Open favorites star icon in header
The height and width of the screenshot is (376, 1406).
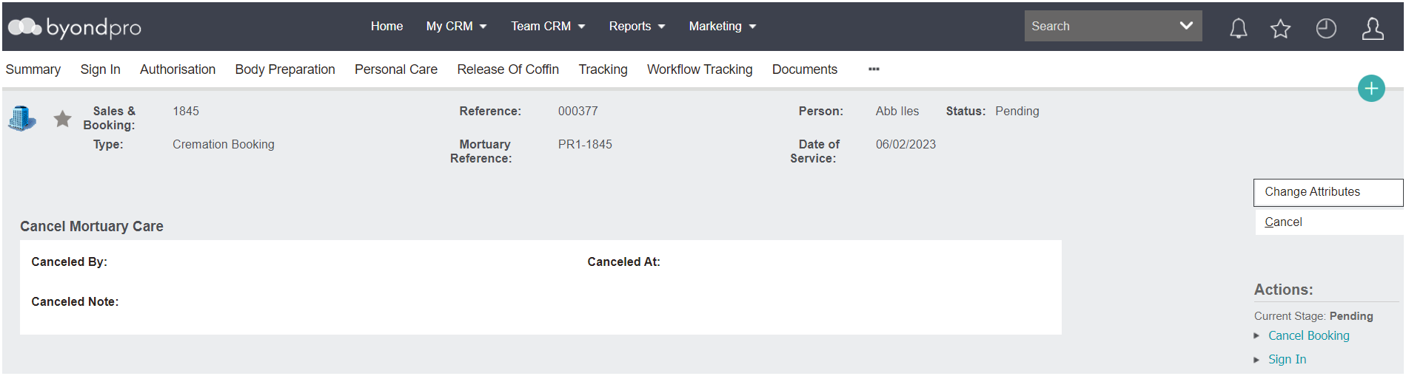point(1280,29)
